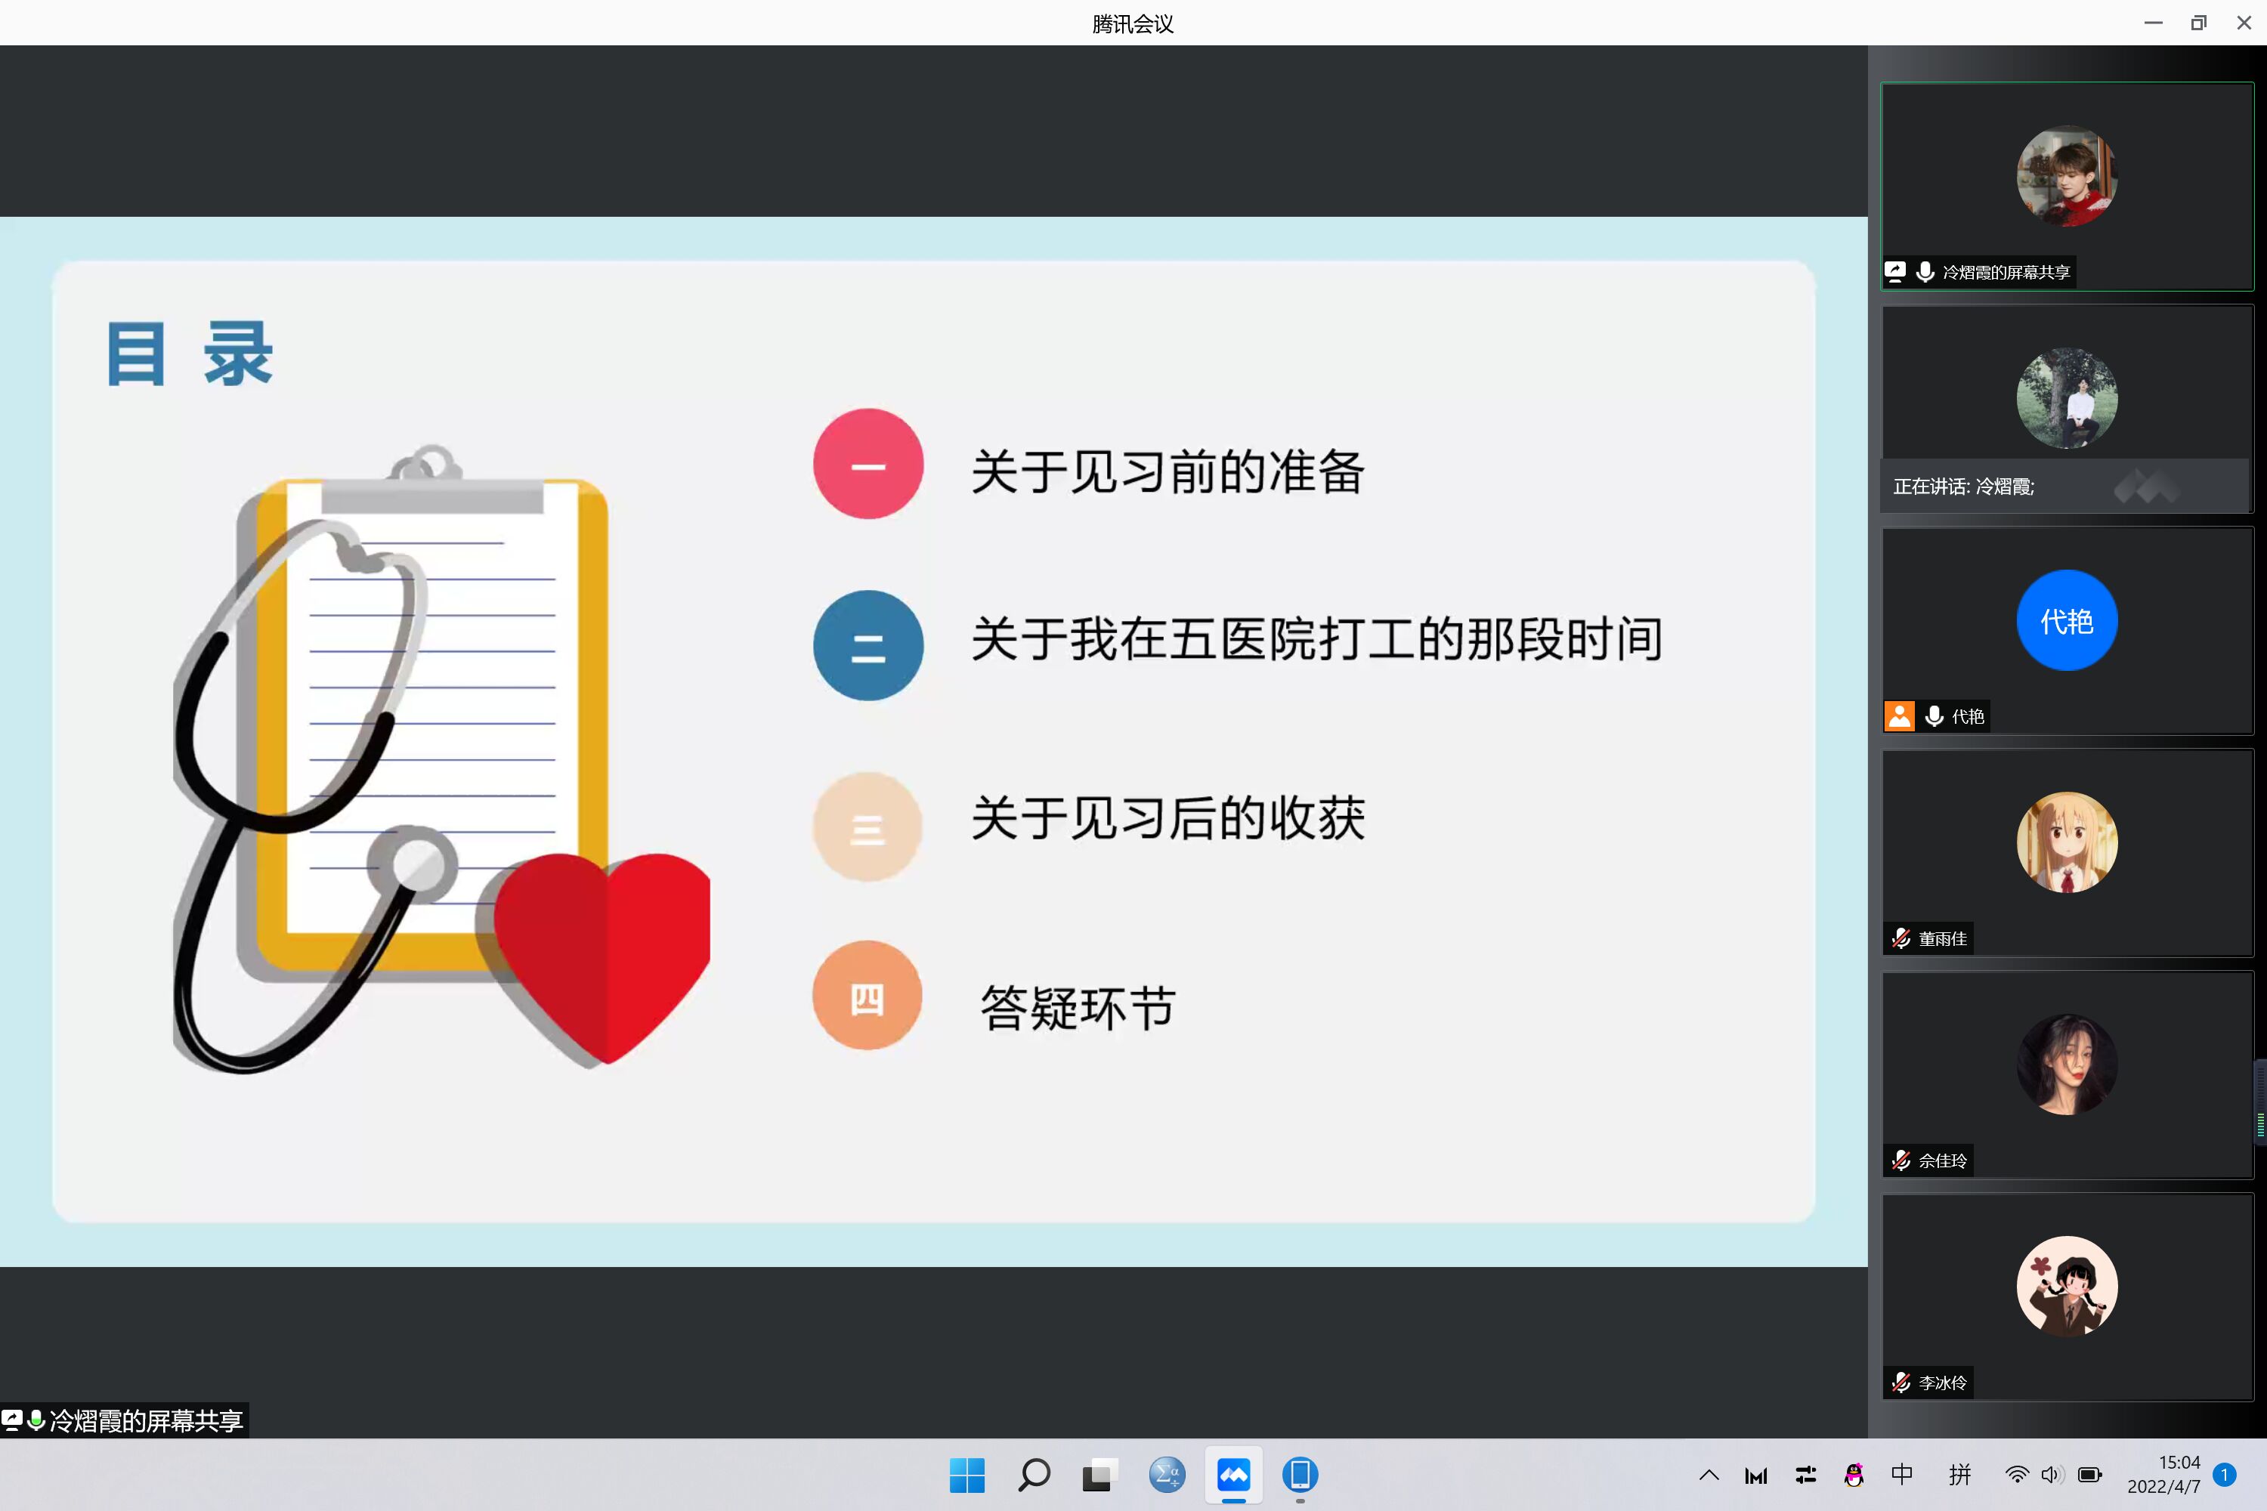Click the screen-share icon in the bottom-left label
The image size is (2267, 1511).
pos(11,1420)
